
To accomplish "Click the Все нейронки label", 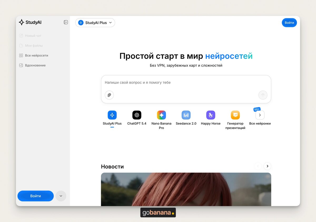I will (260, 124).
